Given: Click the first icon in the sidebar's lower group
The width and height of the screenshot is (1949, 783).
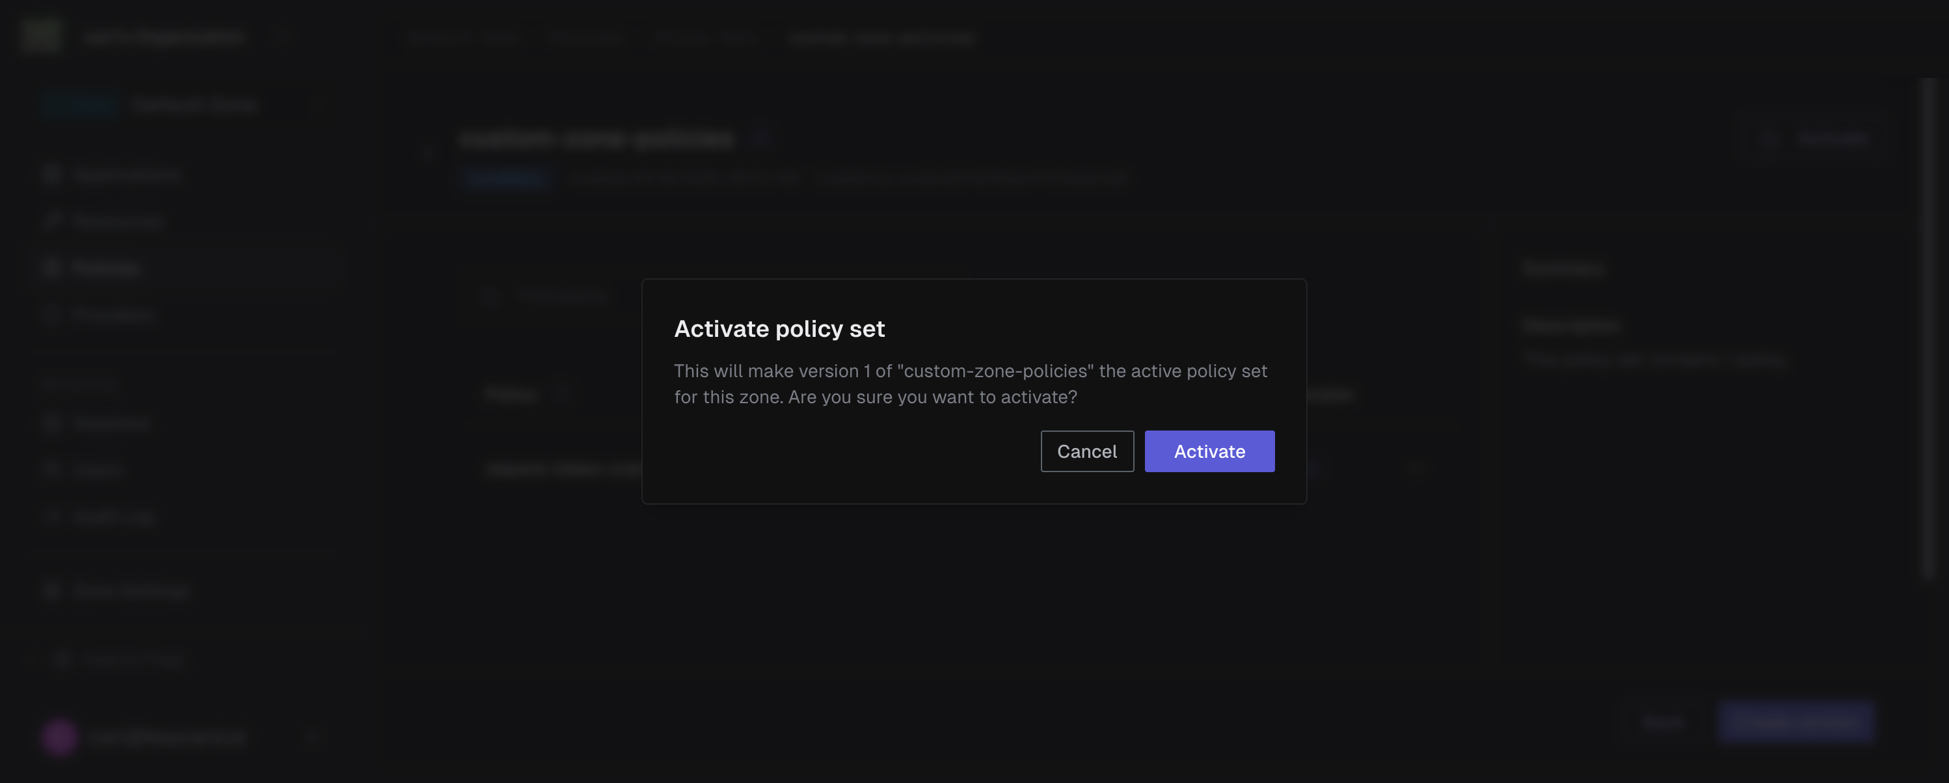Looking at the screenshot, I should [x=51, y=422].
